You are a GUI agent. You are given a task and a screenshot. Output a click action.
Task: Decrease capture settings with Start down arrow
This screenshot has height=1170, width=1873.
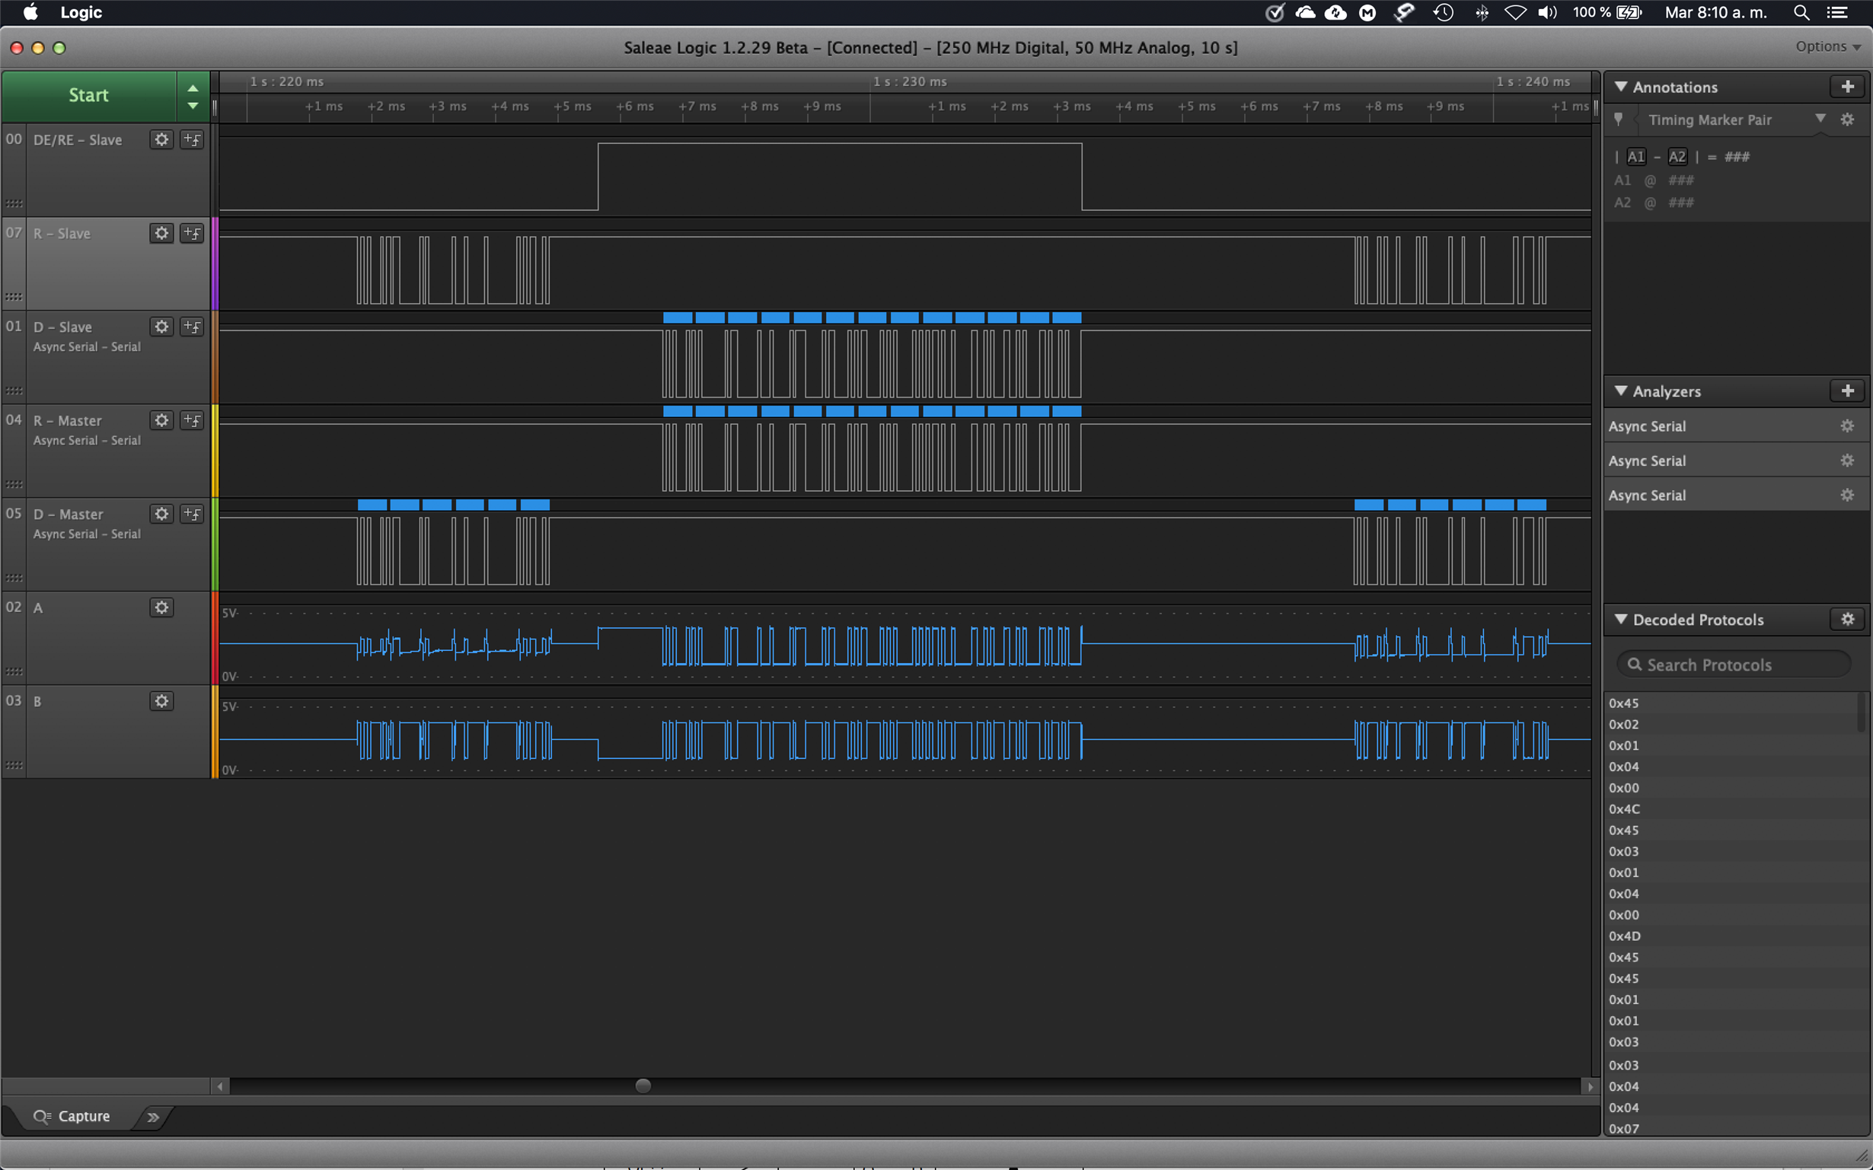click(x=193, y=105)
